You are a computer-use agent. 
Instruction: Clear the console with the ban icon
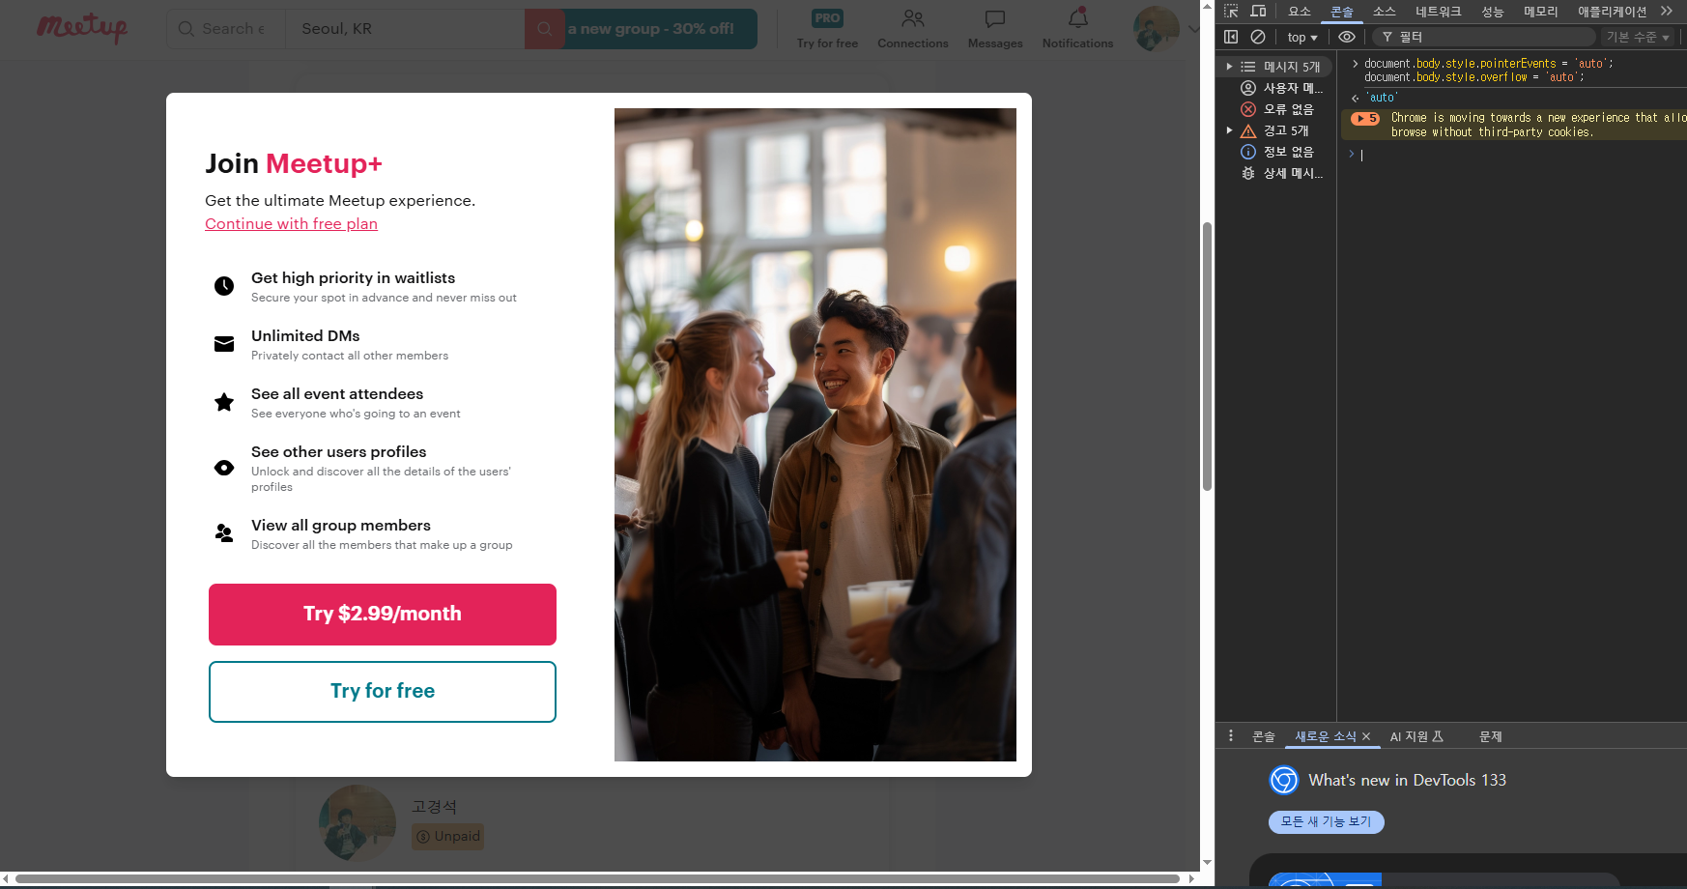click(1258, 37)
